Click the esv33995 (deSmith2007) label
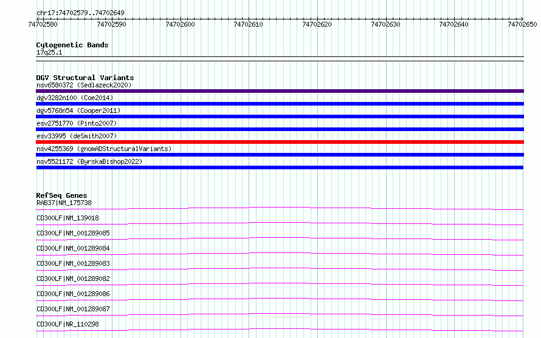This screenshot has width=541, height=338. (77, 136)
